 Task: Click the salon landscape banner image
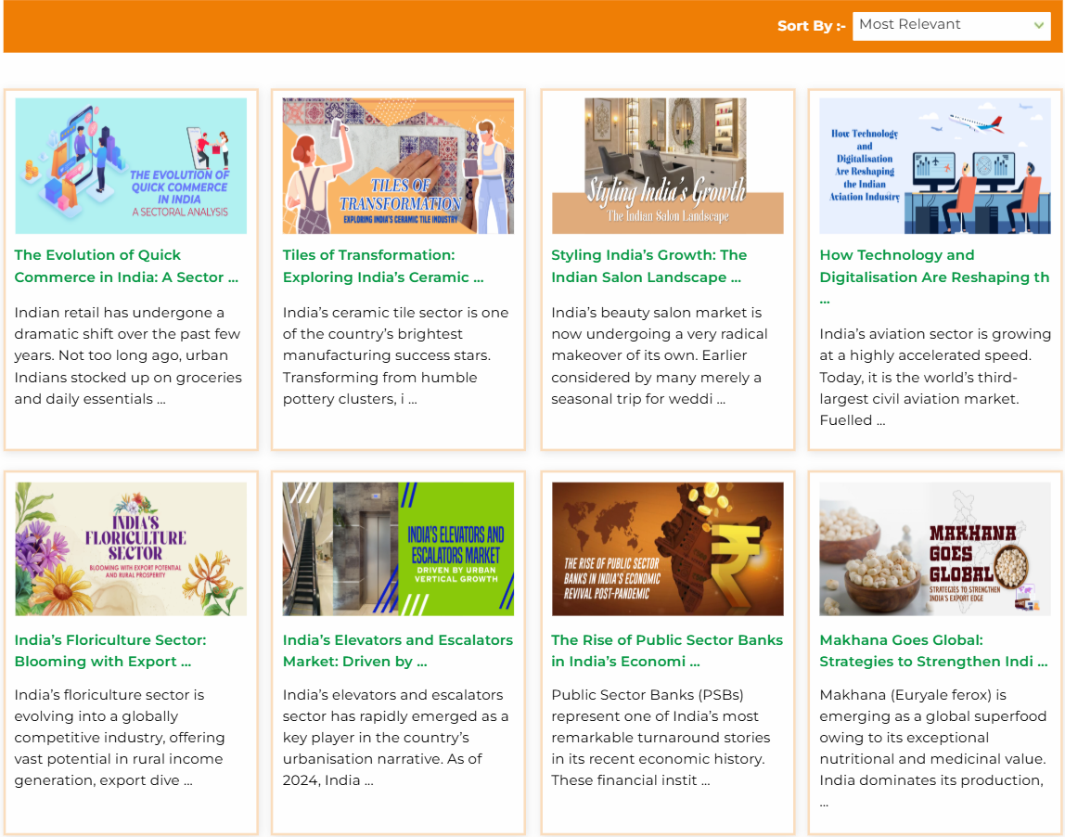[667, 165]
